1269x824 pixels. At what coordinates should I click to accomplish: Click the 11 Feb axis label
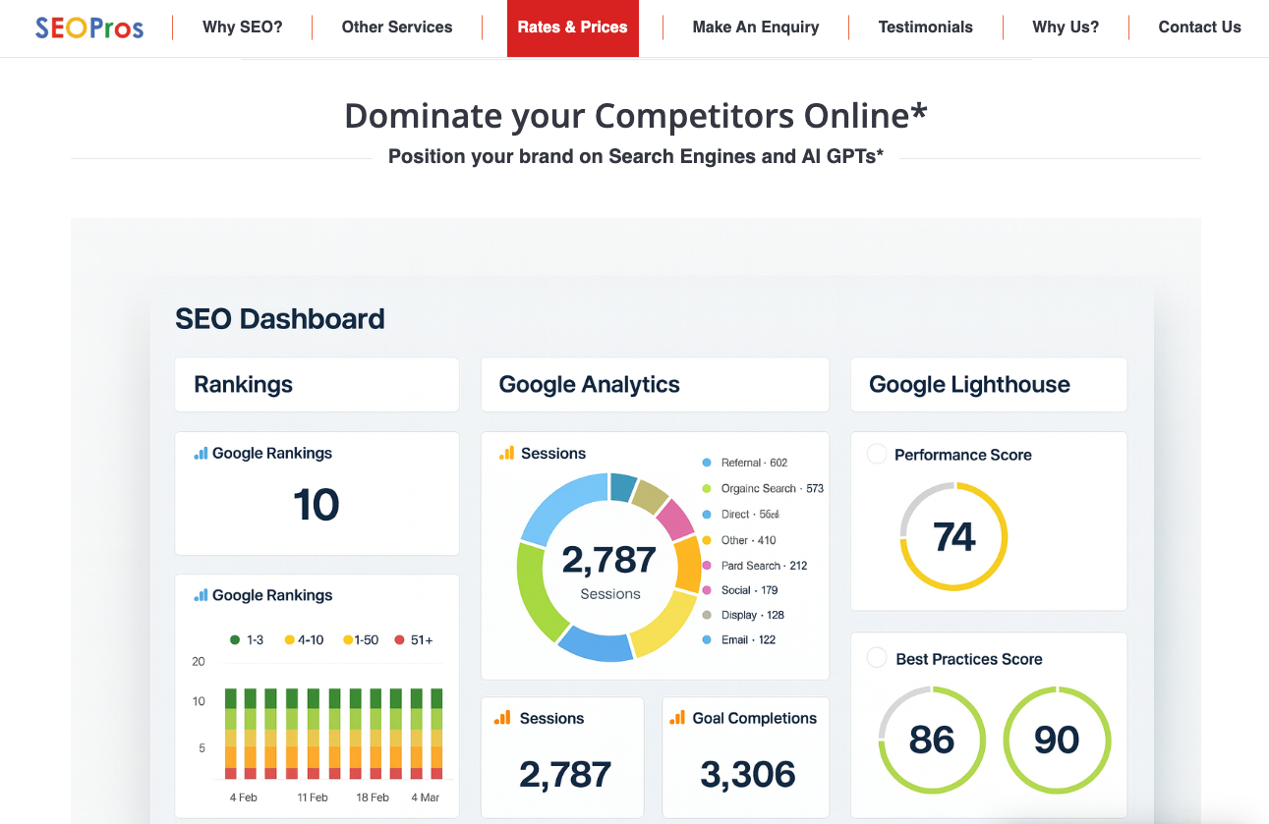(313, 797)
